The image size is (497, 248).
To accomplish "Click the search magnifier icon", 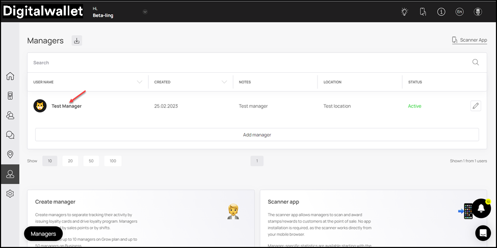I will pos(476,63).
